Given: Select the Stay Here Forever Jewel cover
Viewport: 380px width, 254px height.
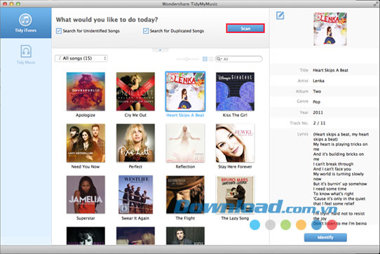Looking at the screenshot, I should click(x=235, y=143).
